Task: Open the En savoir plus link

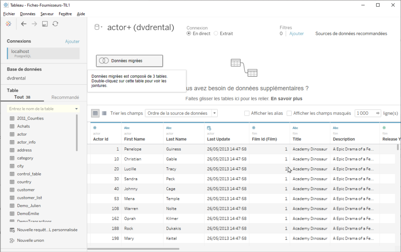Action: click(286, 98)
